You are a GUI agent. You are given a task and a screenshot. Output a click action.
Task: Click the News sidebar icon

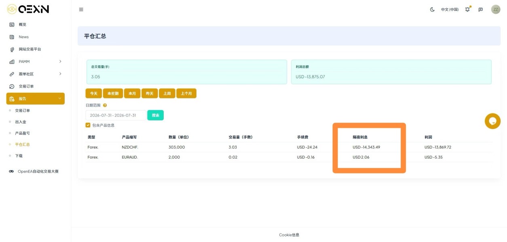12,37
